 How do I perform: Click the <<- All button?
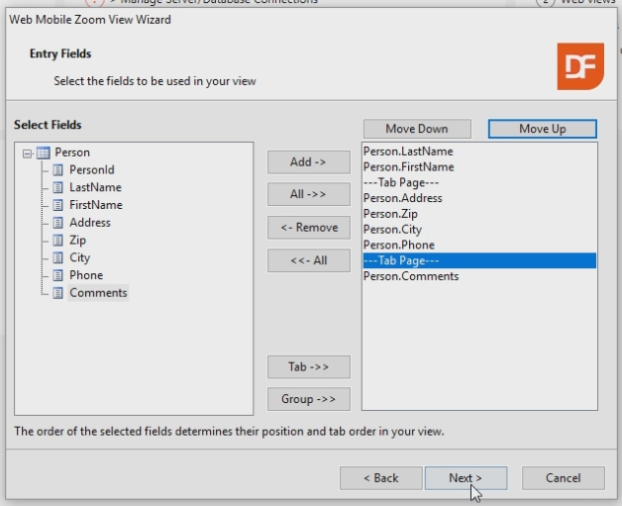(309, 261)
